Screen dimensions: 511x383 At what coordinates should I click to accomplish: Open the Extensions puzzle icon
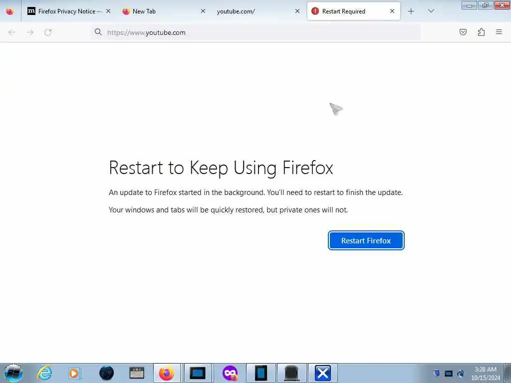point(481,32)
